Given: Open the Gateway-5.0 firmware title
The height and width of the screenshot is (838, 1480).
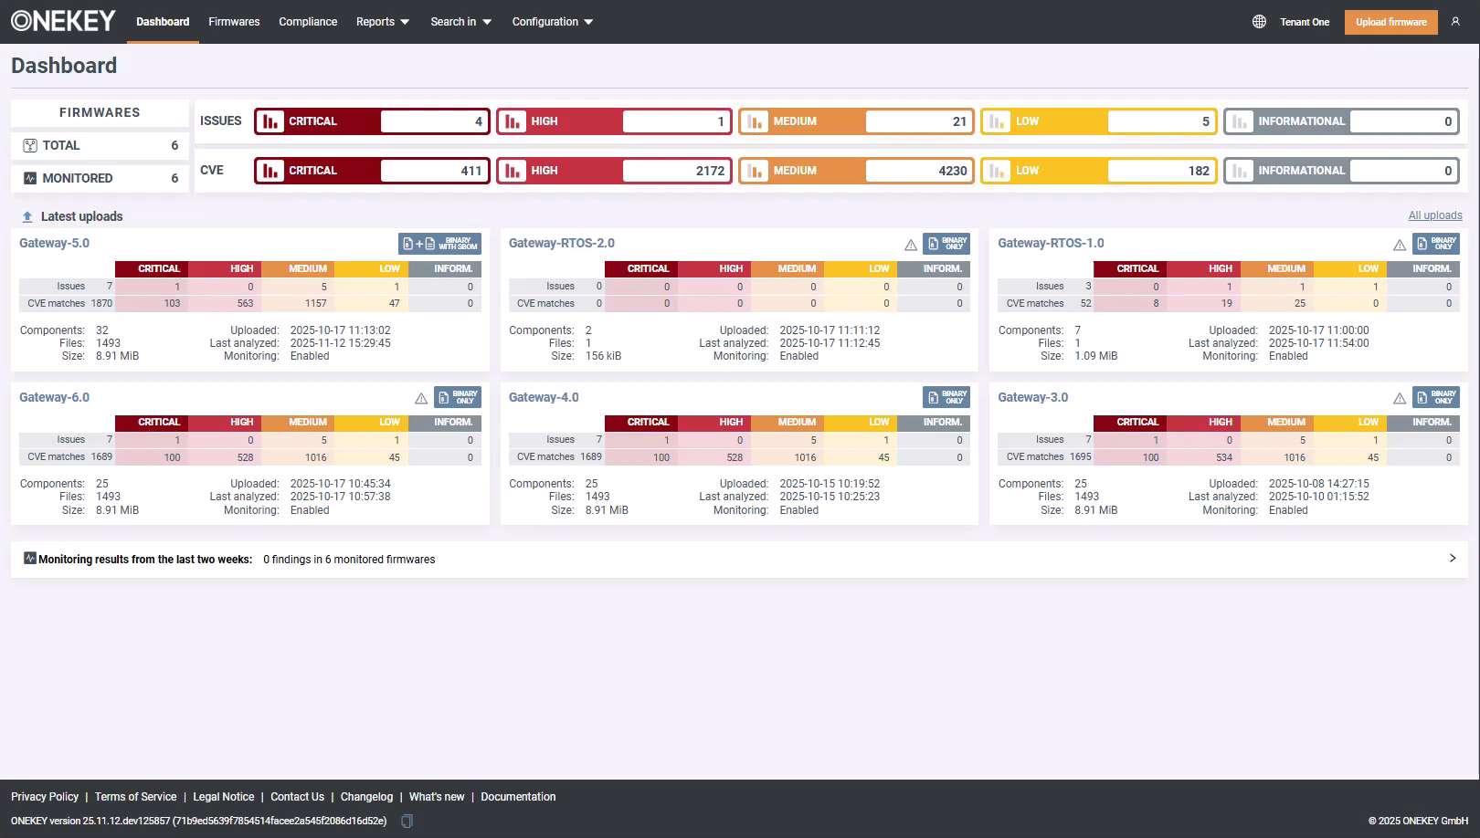Looking at the screenshot, I should tap(55, 243).
